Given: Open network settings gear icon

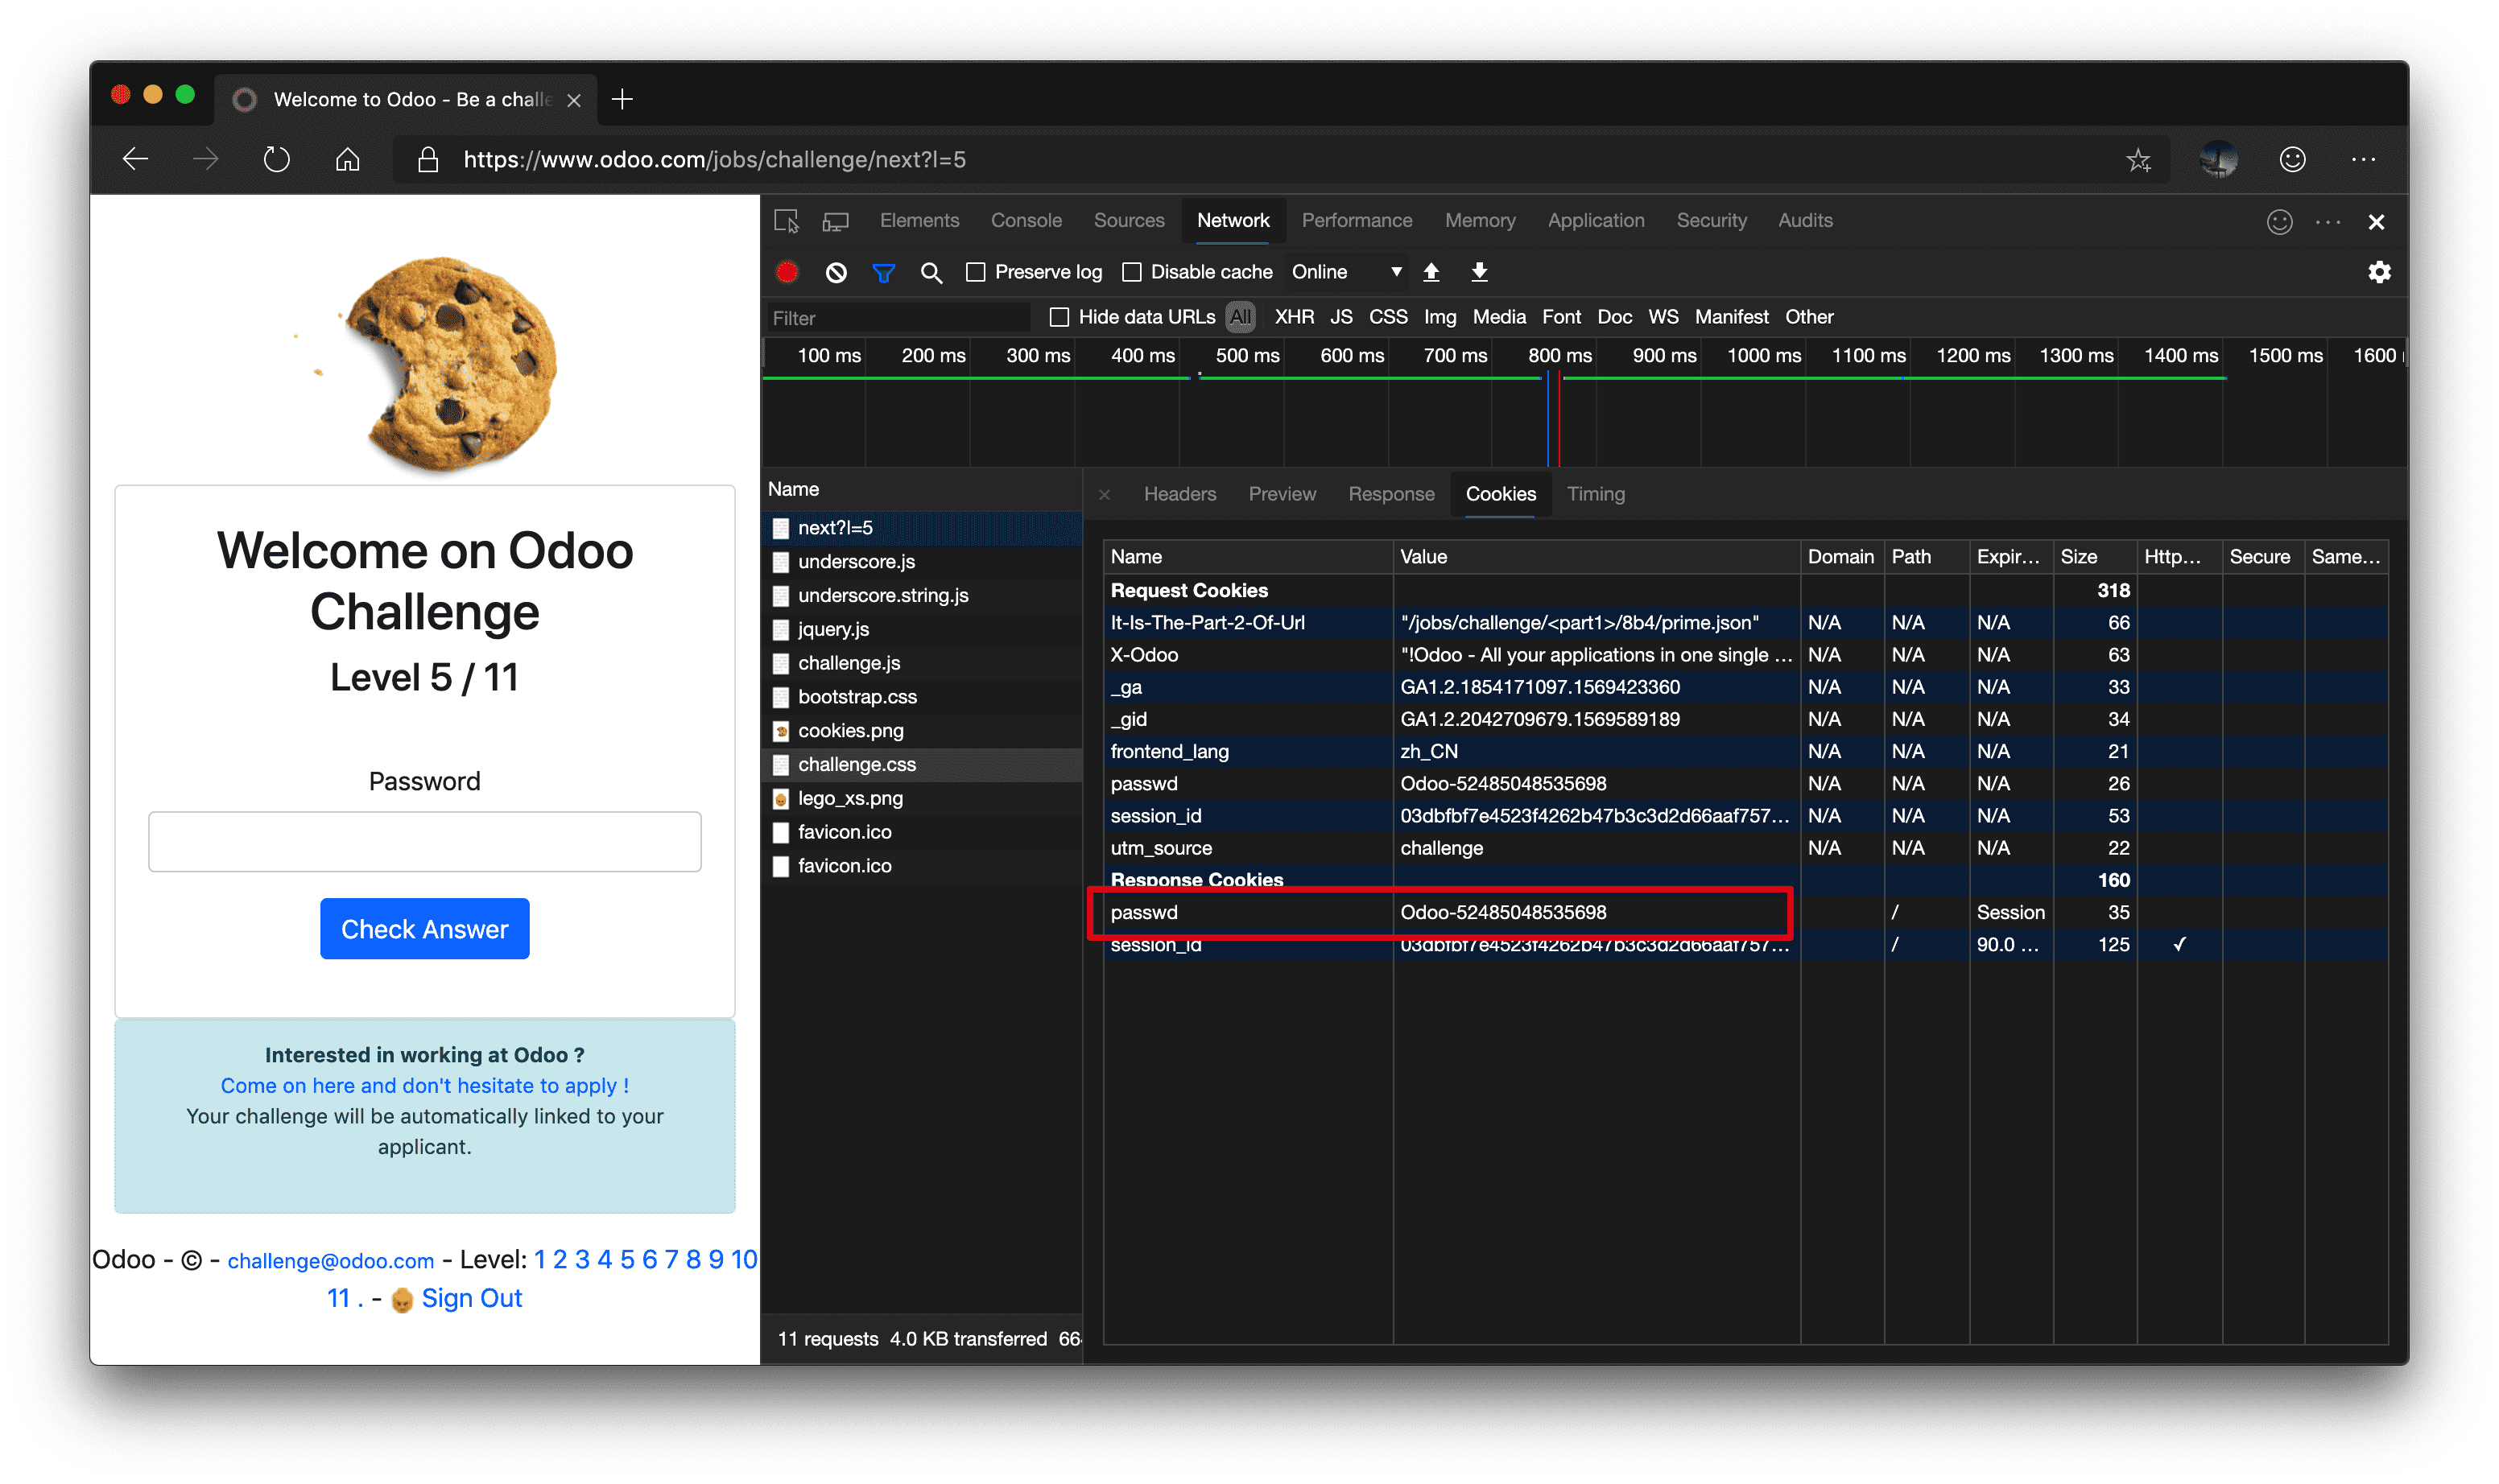Looking at the screenshot, I should [x=2379, y=272].
